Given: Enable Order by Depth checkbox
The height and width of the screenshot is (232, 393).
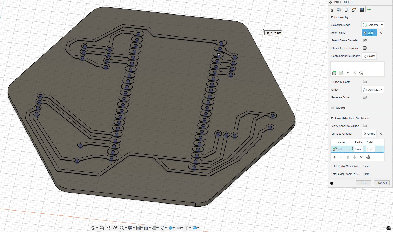Looking at the screenshot, I should [365, 82].
